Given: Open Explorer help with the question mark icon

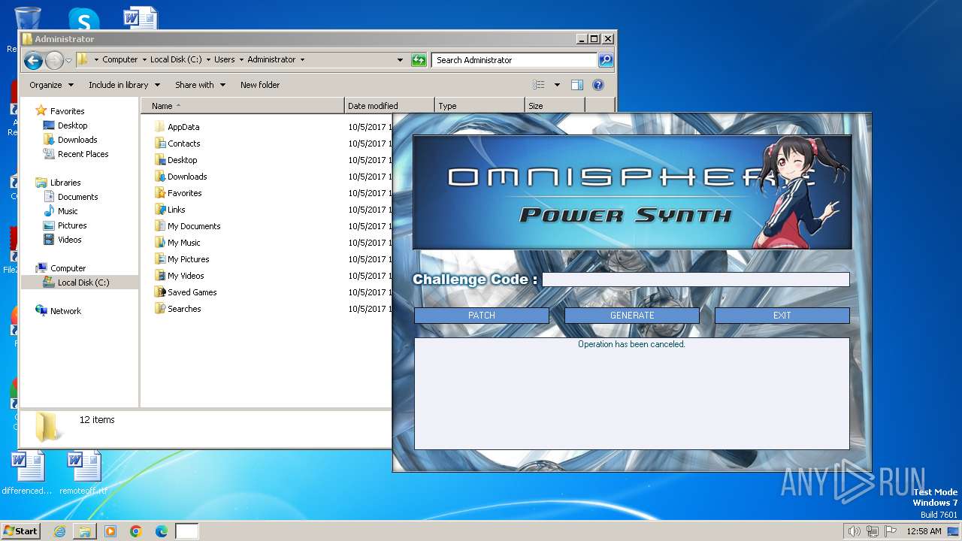Looking at the screenshot, I should [x=598, y=85].
